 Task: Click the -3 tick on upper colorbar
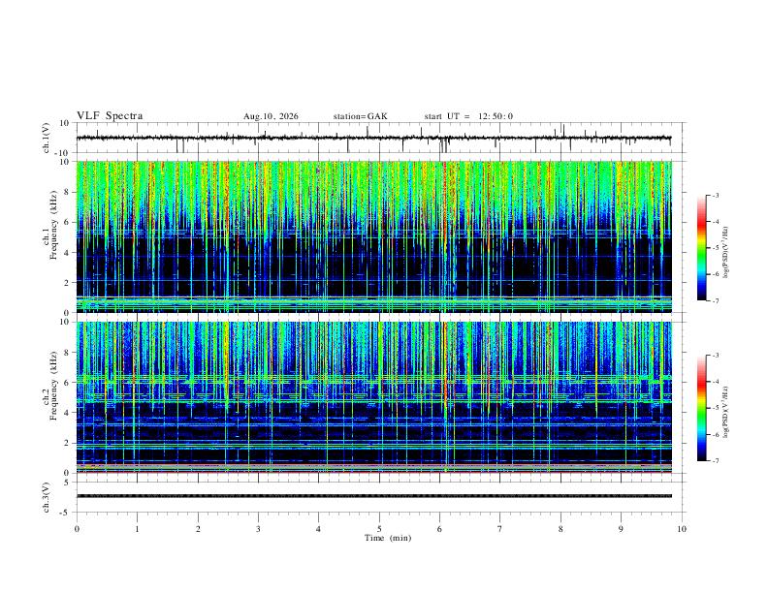pos(716,195)
